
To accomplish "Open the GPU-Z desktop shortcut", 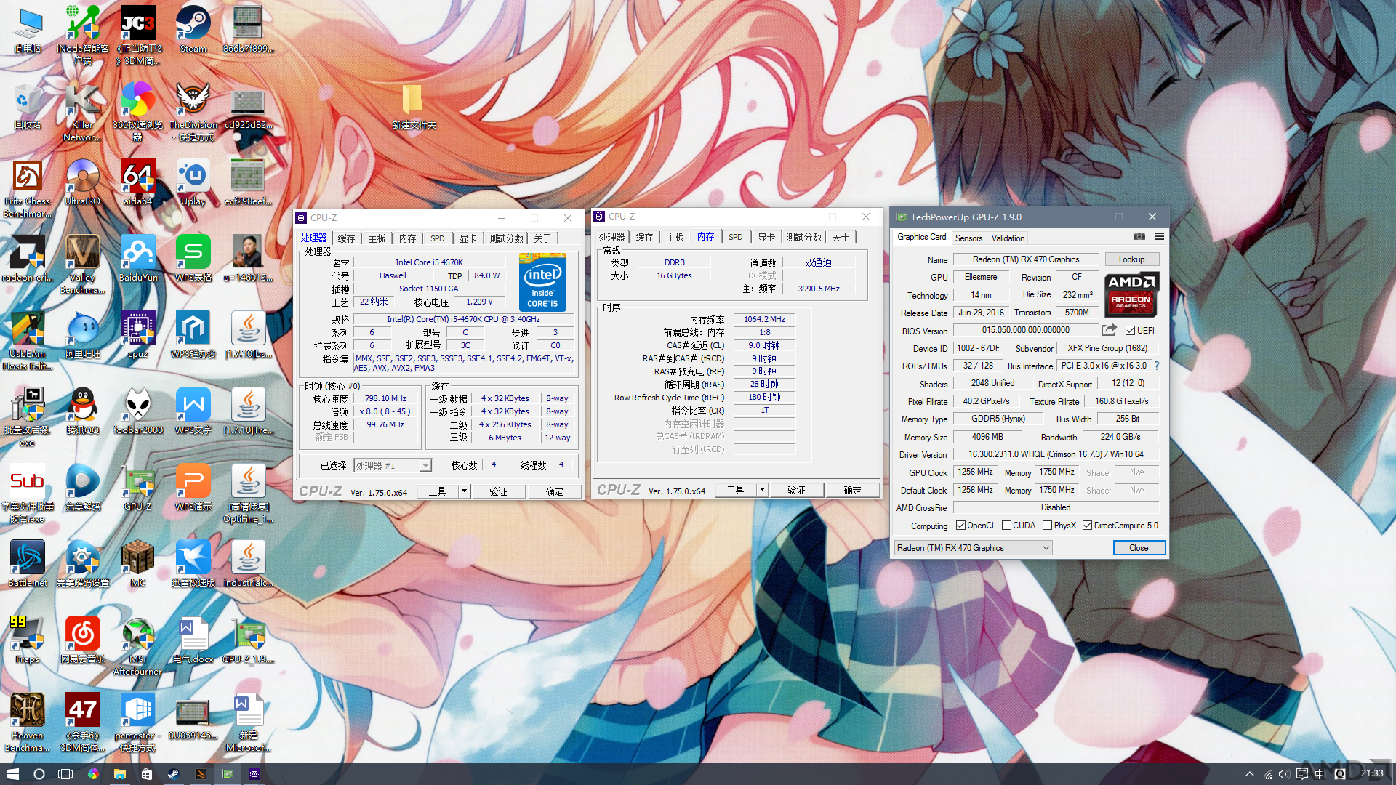I will tap(137, 487).
